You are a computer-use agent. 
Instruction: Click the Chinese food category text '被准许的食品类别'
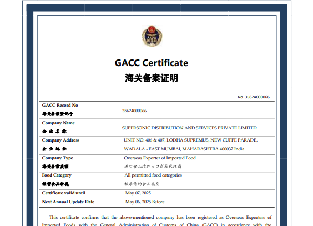pyautogui.click(x=142, y=184)
